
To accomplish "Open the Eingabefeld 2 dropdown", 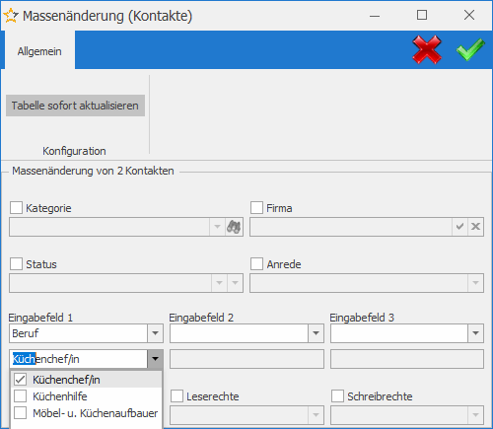I will pos(316,333).
